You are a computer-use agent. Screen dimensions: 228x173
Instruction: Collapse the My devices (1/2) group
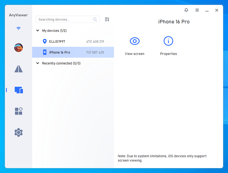point(38,30)
